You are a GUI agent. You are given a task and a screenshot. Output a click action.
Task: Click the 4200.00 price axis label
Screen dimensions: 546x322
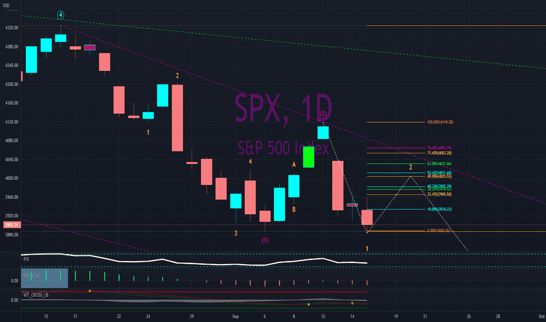click(x=12, y=84)
